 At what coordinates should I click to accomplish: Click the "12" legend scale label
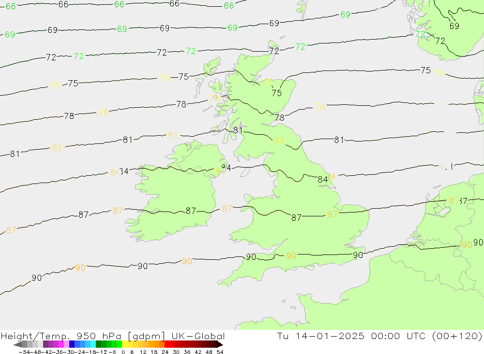143,352
